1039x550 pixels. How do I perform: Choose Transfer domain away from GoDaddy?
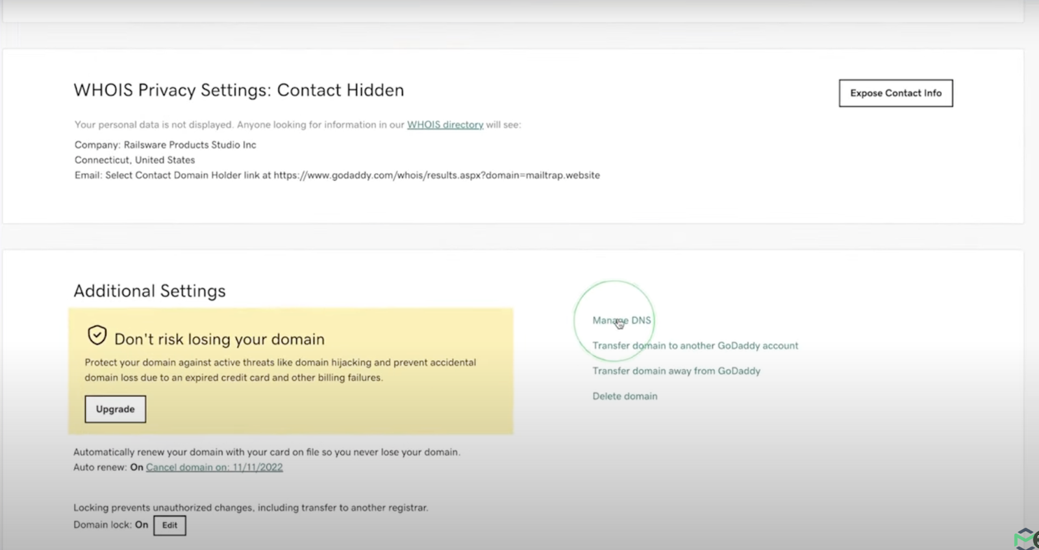676,371
